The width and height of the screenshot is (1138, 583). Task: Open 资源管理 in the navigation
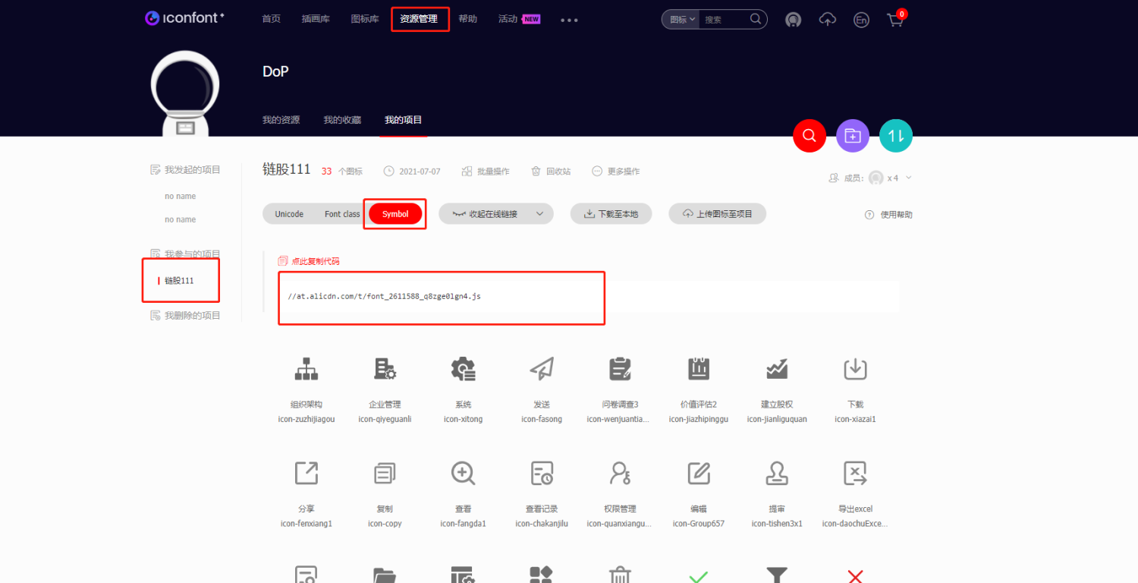(x=419, y=19)
